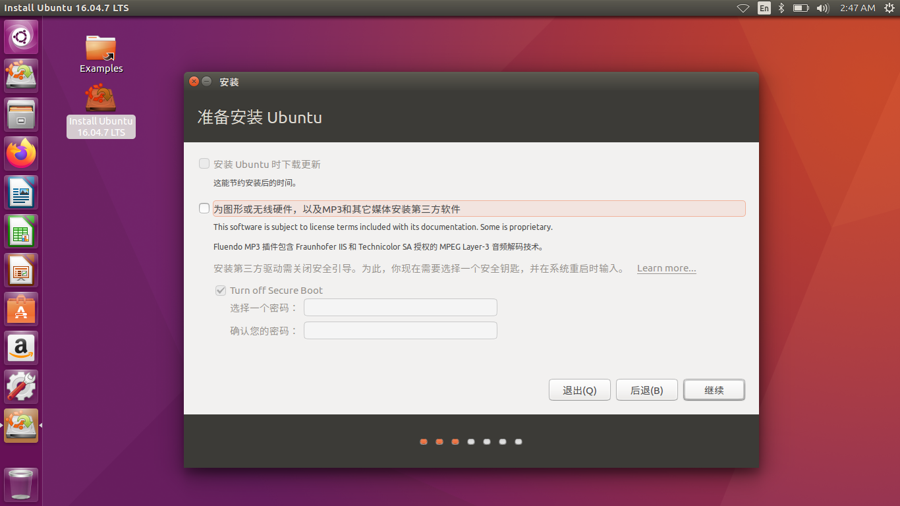Open LibreOffice Calc spreadsheet icon
The height and width of the screenshot is (506, 900).
pyautogui.click(x=21, y=232)
